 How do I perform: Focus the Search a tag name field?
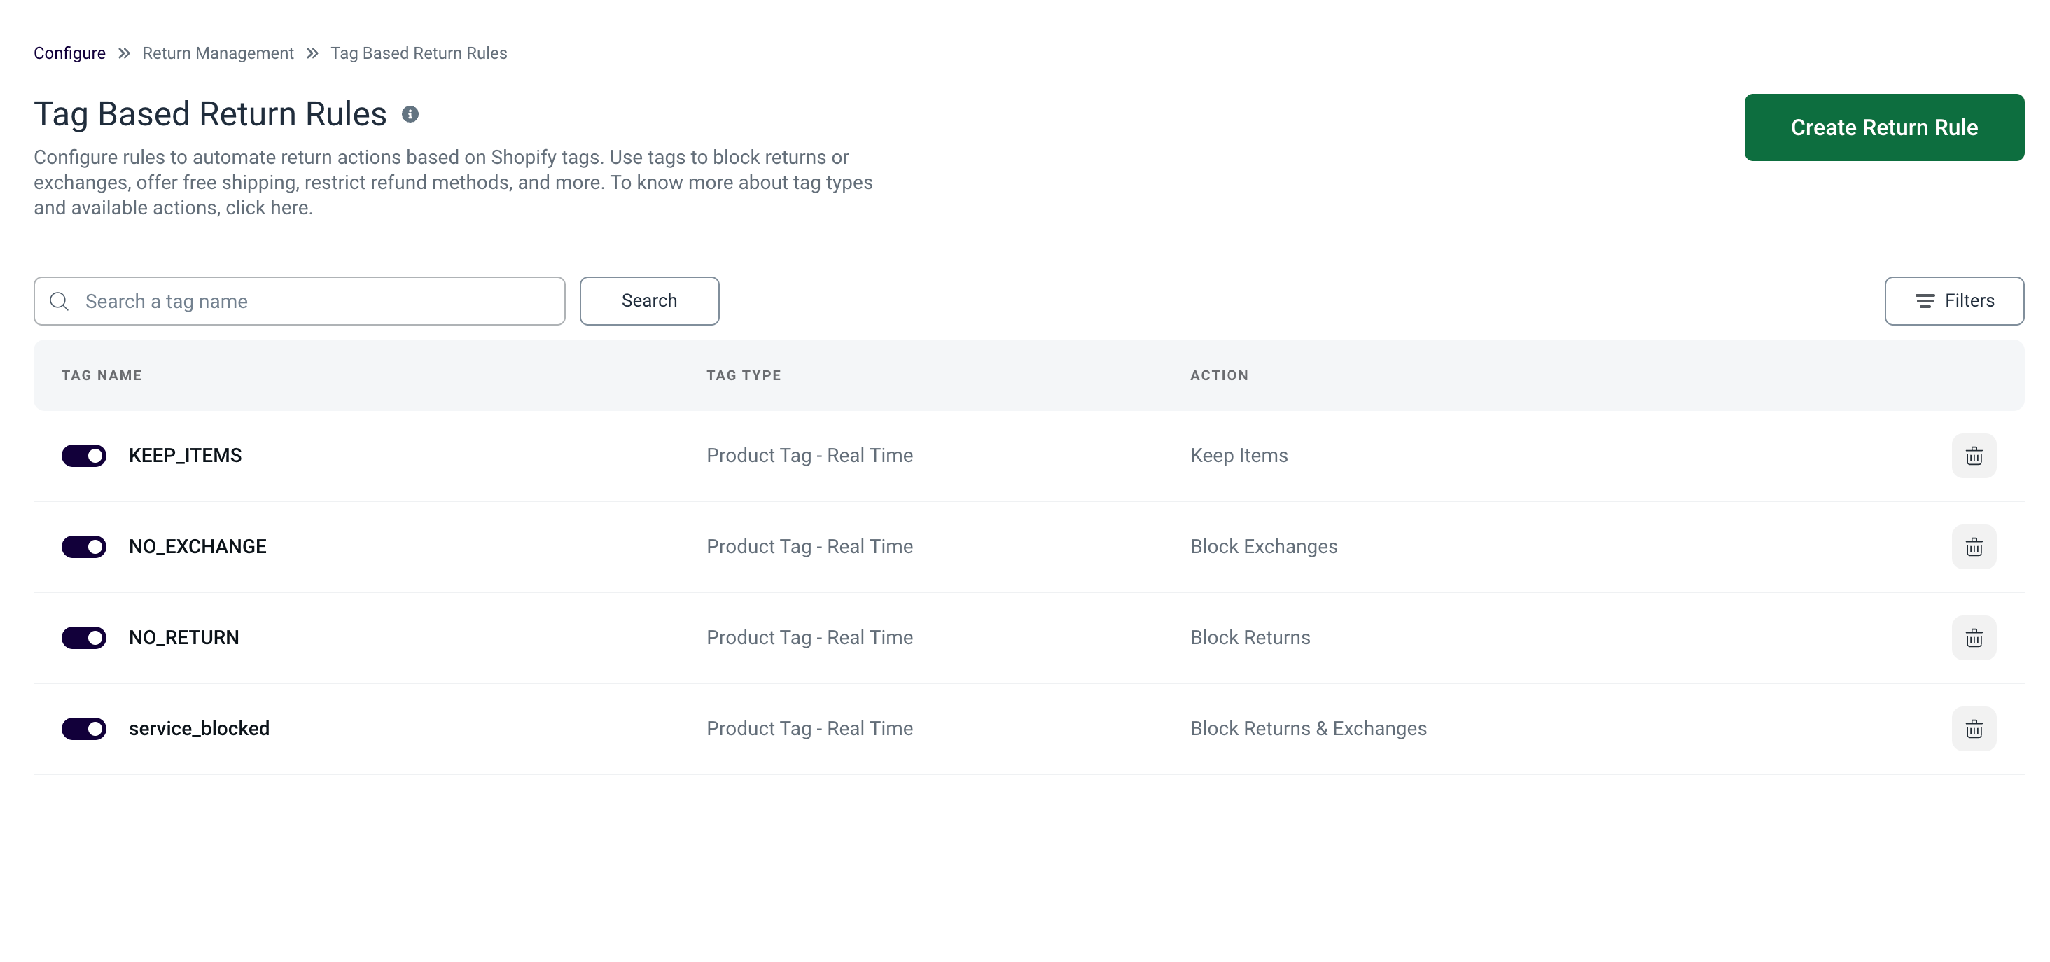319,302
